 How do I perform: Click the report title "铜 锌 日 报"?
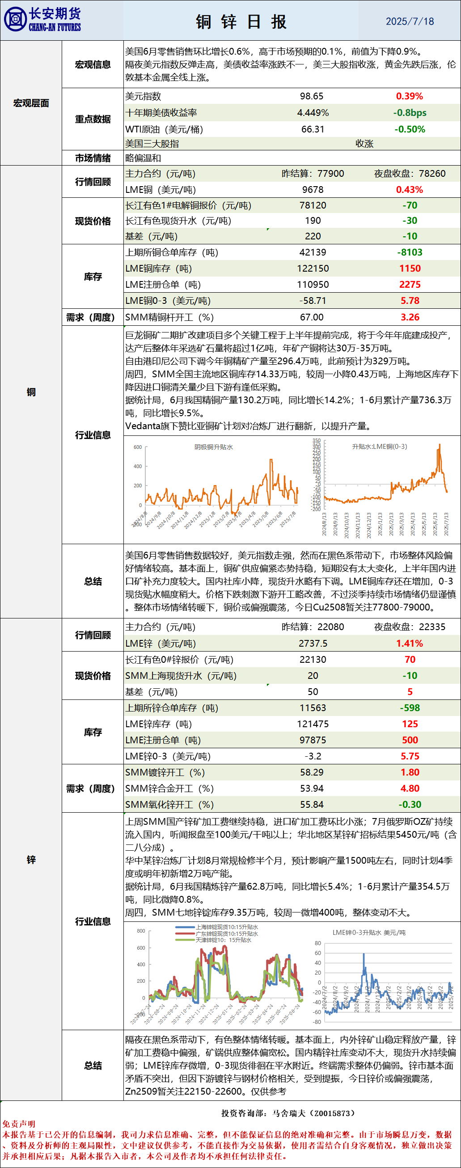pyautogui.click(x=241, y=22)
